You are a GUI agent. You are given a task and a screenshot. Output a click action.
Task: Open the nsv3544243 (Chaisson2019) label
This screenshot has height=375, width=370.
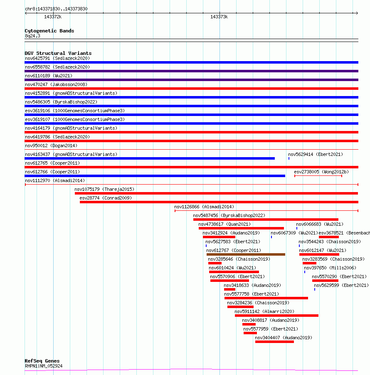click(330, 242)
